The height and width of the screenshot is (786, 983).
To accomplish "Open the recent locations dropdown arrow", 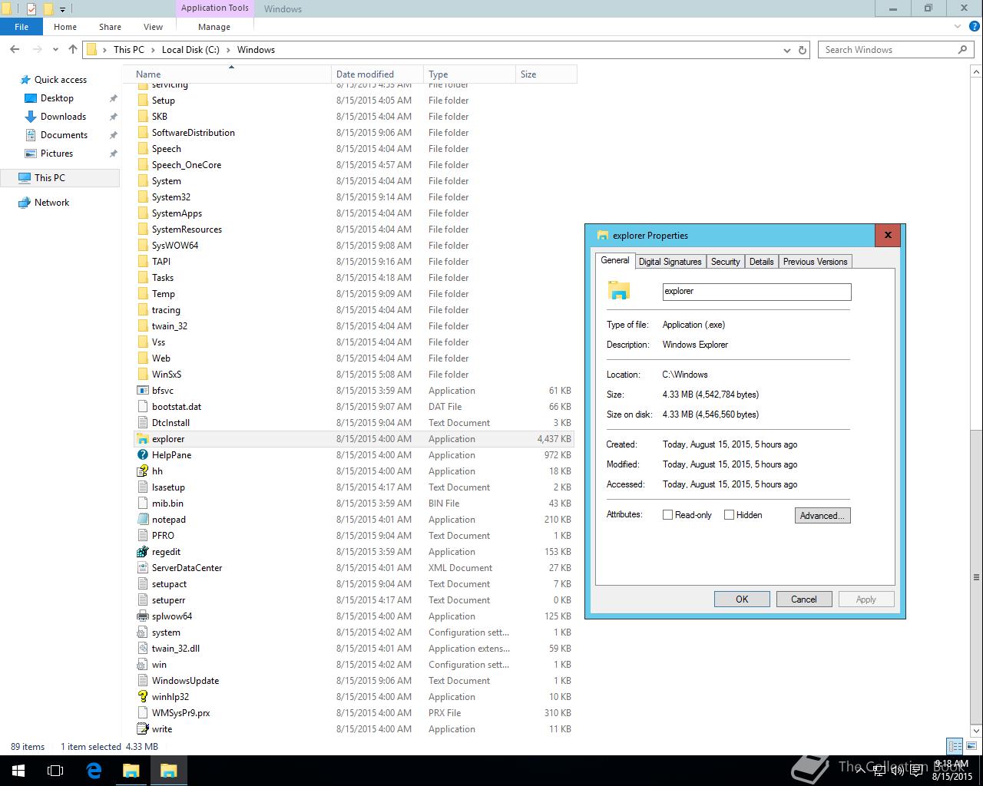I will coord(55,50).
